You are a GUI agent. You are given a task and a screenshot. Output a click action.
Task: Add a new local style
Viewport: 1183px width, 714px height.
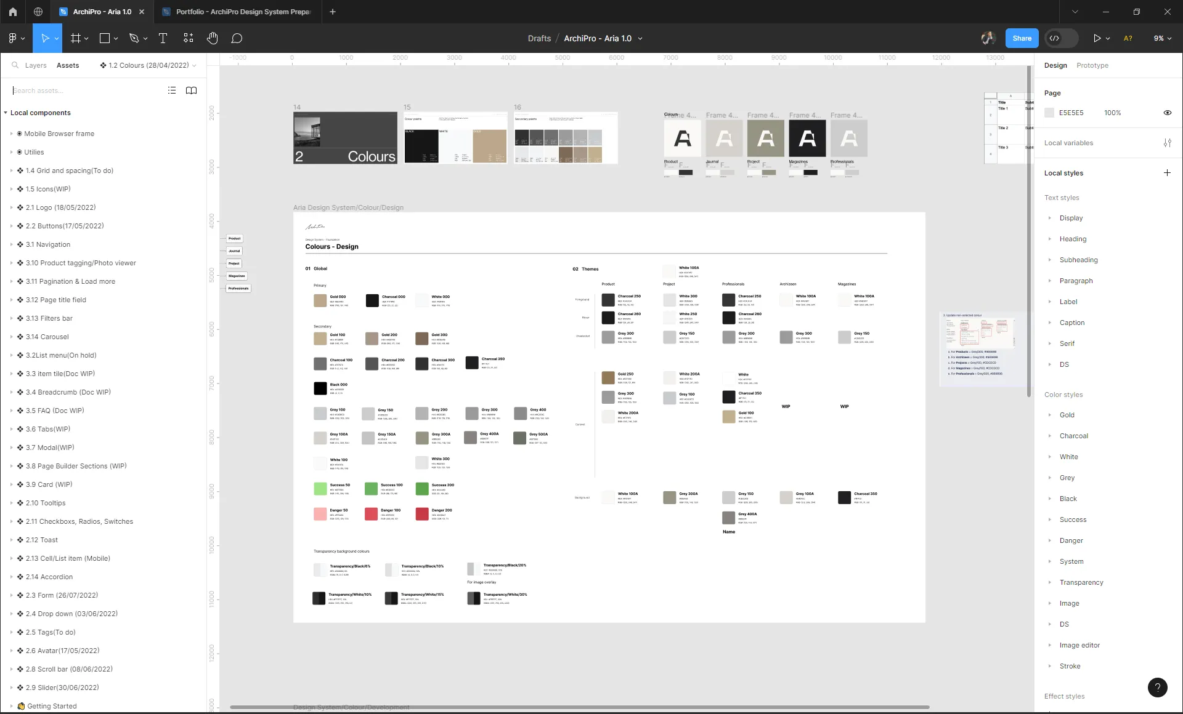pyautogui.click(x=1167, y=173)
